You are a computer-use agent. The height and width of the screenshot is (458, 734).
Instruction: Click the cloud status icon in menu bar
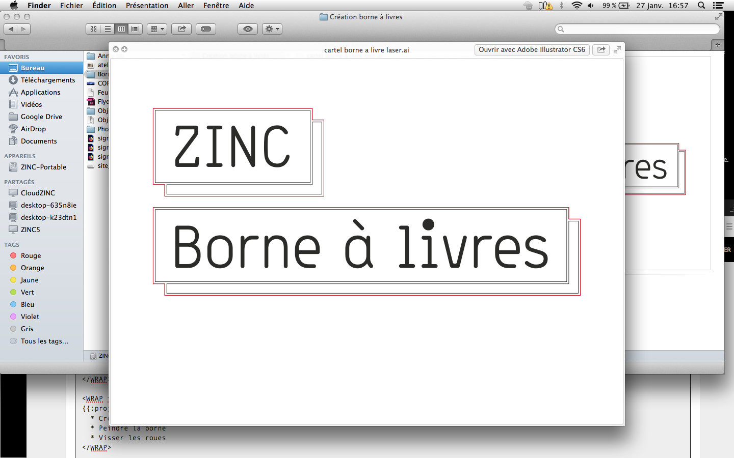coord(528,6)
